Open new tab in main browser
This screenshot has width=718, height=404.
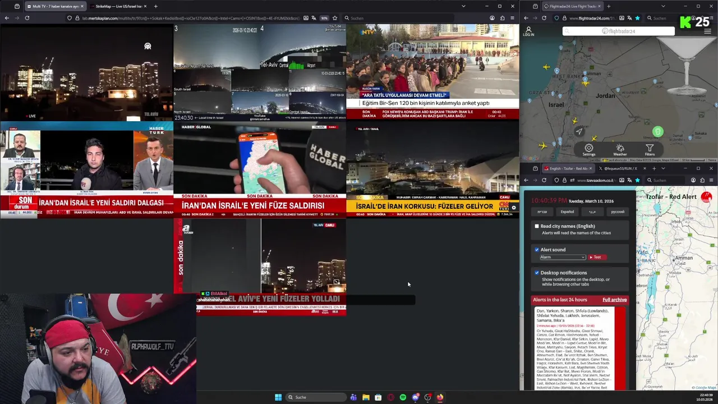(155, 6)
